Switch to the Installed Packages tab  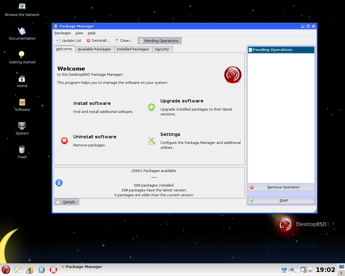click(x=133, y=49)
